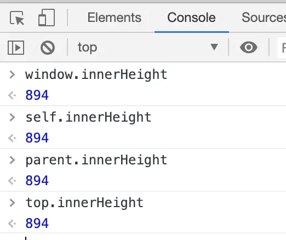This screenshot has height=240, width=286.
Task: Focus the console filter input field
Action: (282, 48)
